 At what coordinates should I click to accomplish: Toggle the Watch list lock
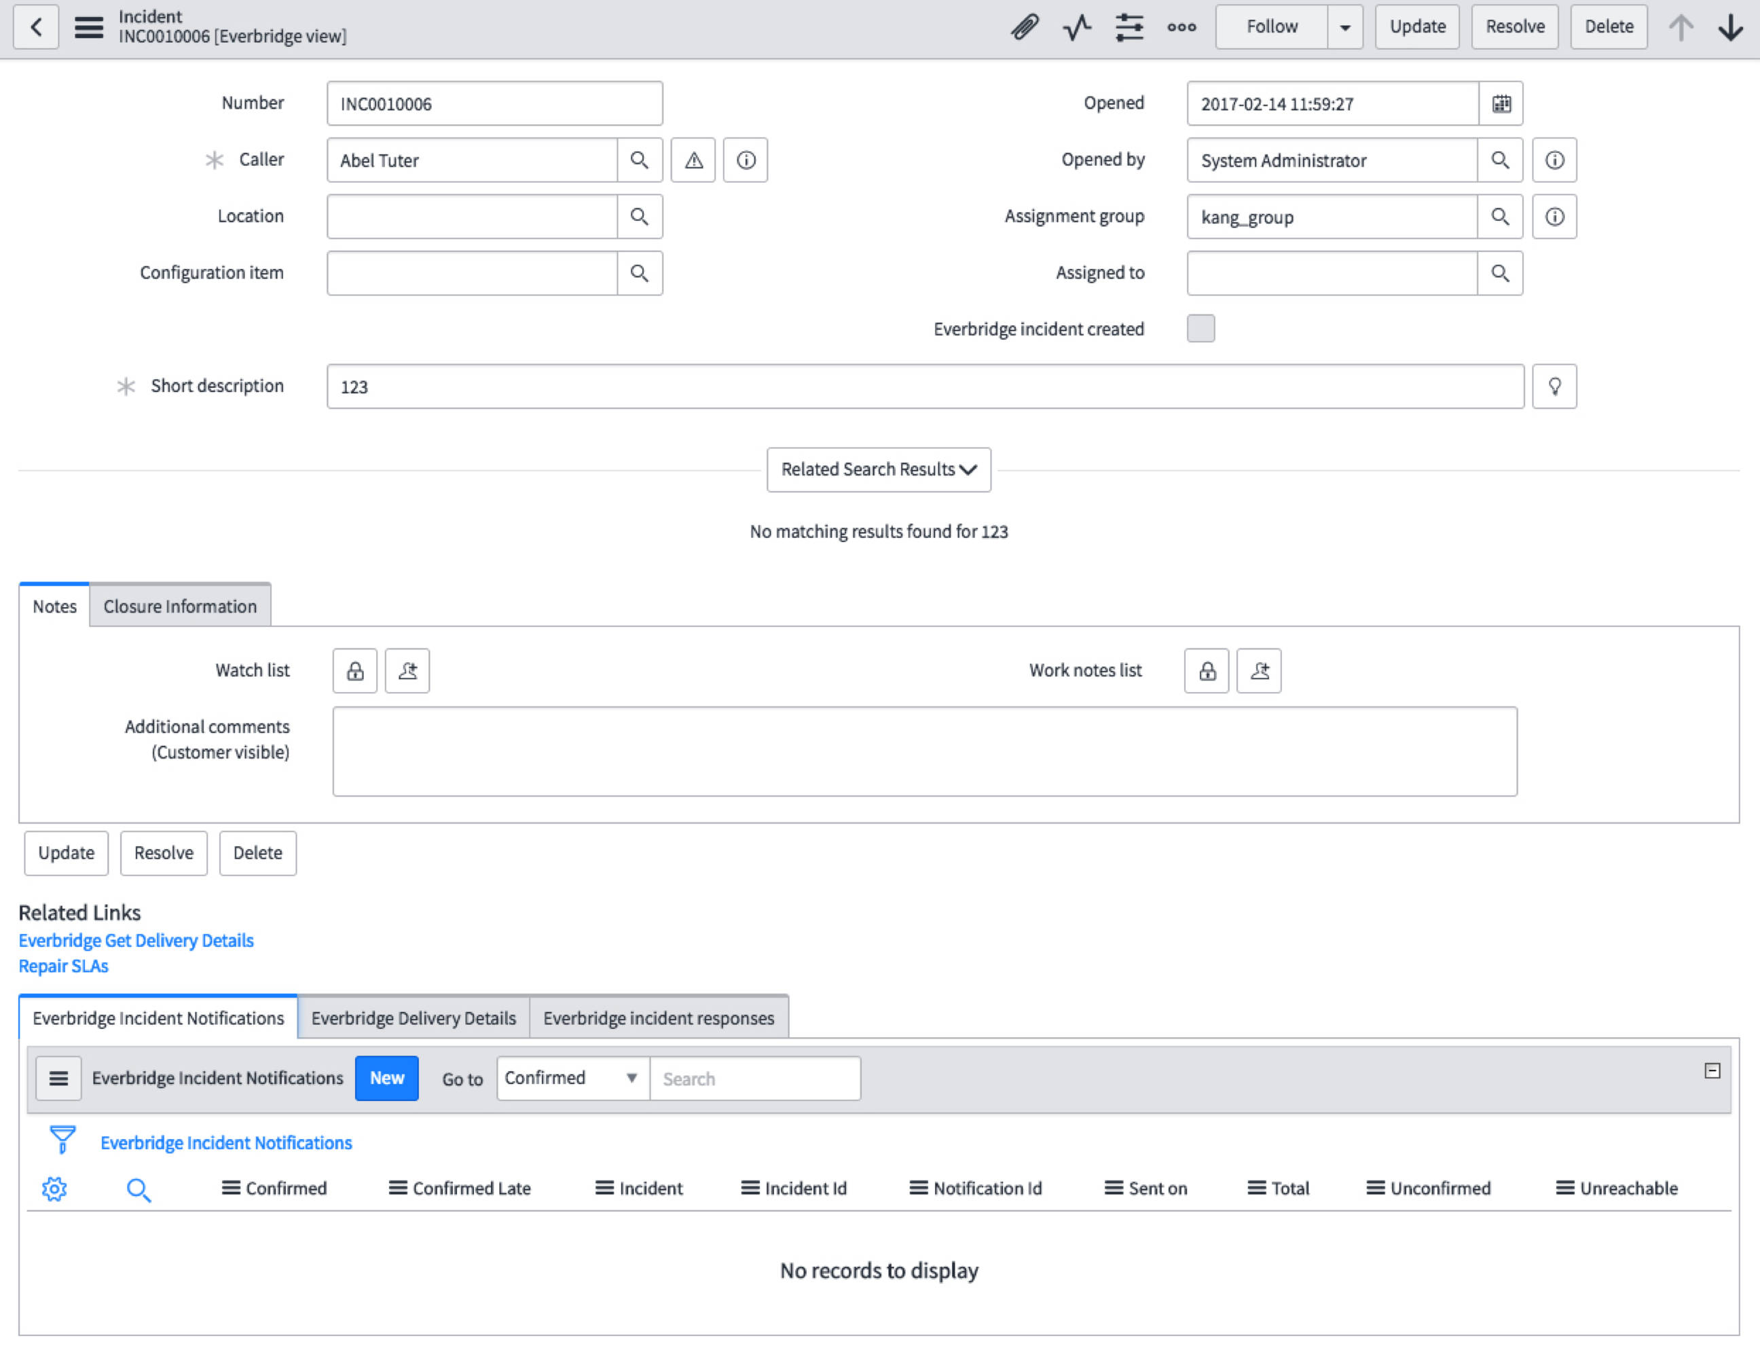click(x=354, y=670)
